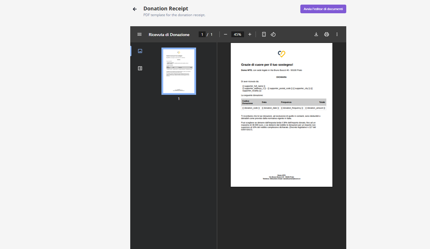Go back using the left arrow
This screenshot has width=430, height=249.
[135, 9]
